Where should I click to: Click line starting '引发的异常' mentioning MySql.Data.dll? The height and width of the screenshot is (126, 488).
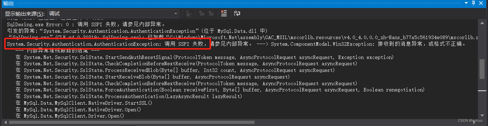coord(137,31)
